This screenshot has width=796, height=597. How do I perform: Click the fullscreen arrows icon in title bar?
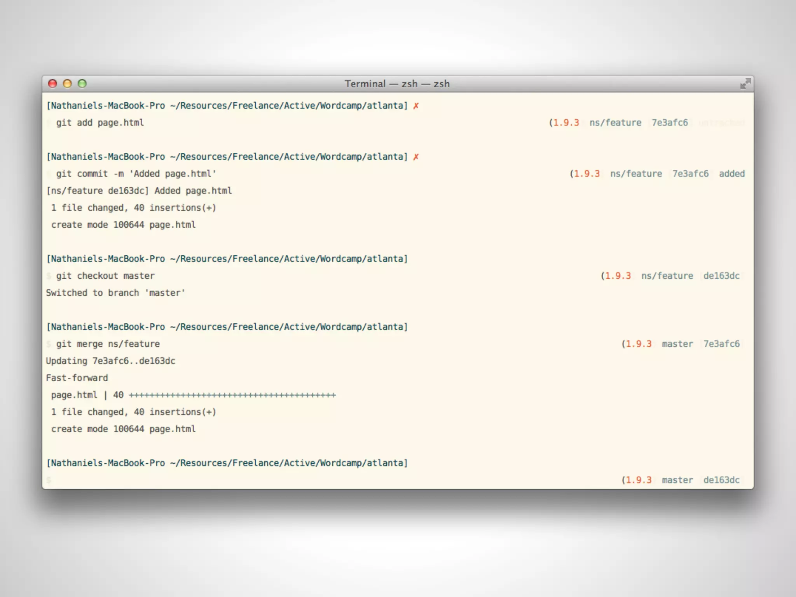click(x=745, y=84)
